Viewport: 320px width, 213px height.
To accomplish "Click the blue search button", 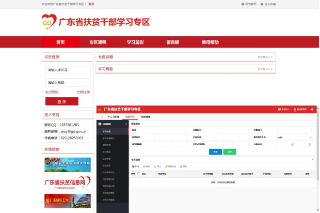I will tap(215, 152).
